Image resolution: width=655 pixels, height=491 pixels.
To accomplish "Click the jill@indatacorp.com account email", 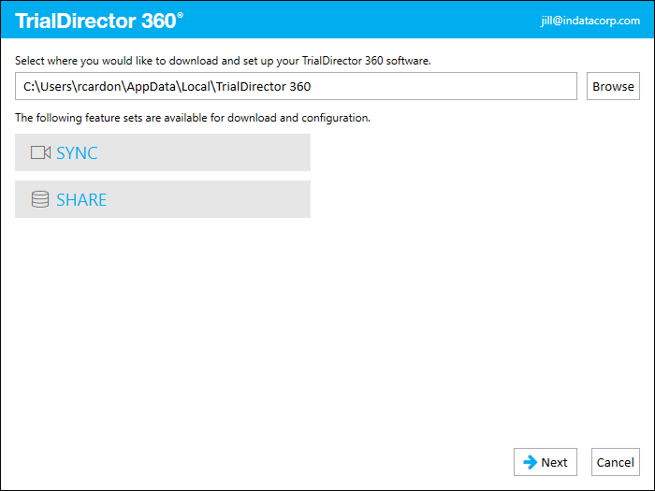I will pyautogui.click(x=590, y=21).
